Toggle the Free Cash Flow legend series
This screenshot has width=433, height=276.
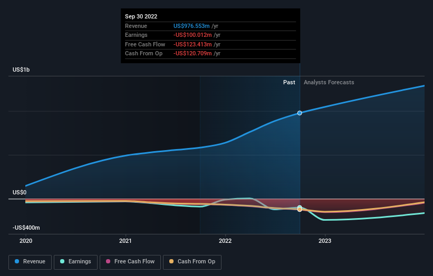[x=130, y=262]
